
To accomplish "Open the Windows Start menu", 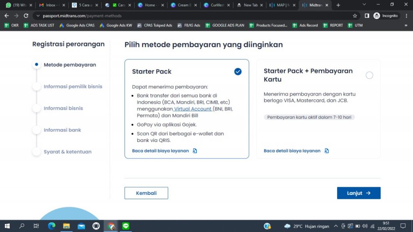I will click(x=7, y=226).
